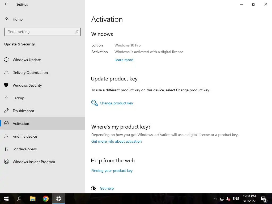The image size is (272, 204).
Task: Click the Find my device icon
Action: tap(6, 136)
